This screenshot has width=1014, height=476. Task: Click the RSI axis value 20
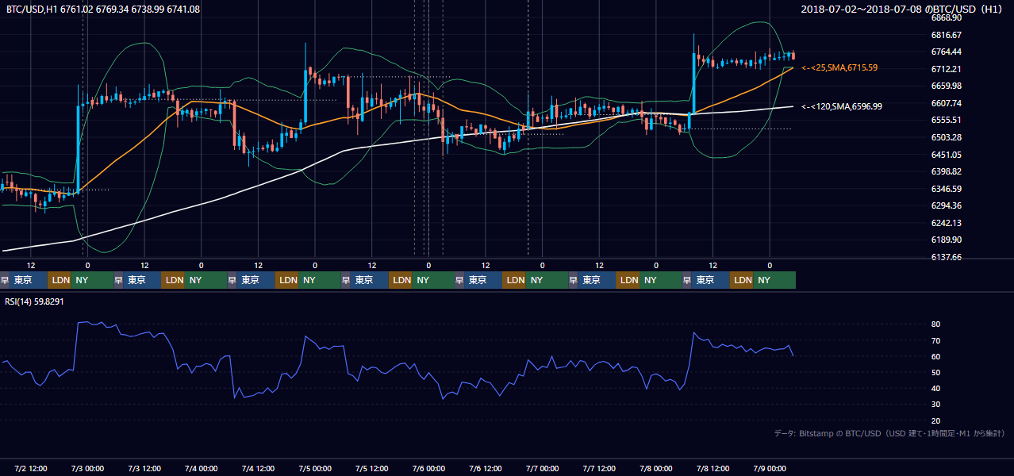coord(935,420)
